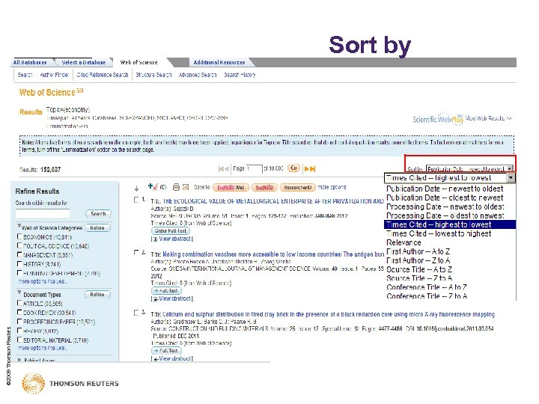The image size is (539, 404).
Task: Check the ECONOMICS category
Action: click(19, 236)
